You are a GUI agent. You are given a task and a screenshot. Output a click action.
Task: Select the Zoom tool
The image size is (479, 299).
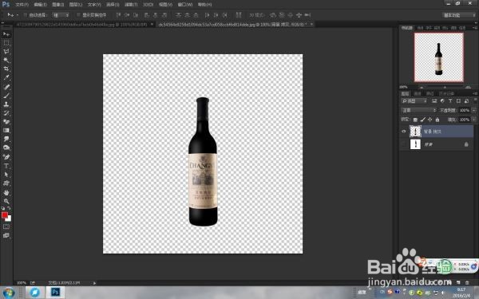tap(6, 201)
